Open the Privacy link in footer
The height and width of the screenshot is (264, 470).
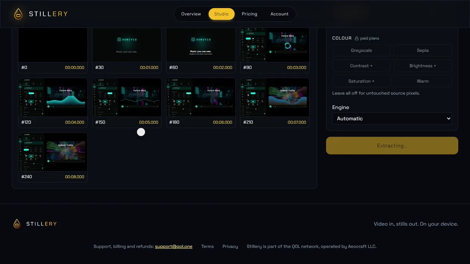230,246
